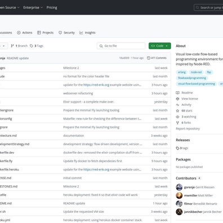Expand the Open Source menu

pos(10,7)
